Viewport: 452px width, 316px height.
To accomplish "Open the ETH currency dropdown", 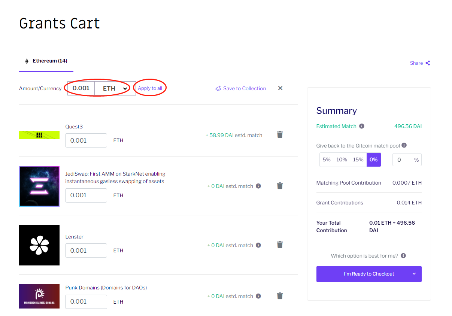I will pyautogui.click(x=115, y=88).
